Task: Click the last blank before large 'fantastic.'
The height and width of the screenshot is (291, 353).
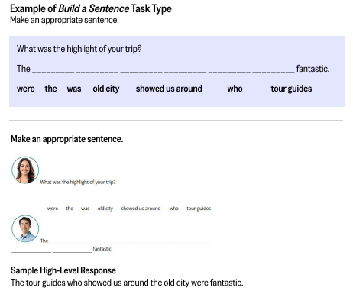Action: [x=274, y=70]
